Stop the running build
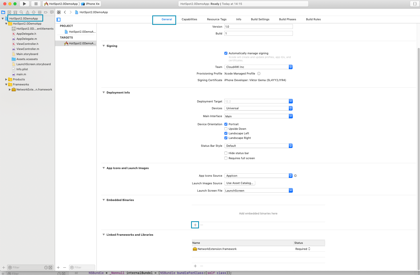Screen dimensions: 420x275 tap(36, 4)
